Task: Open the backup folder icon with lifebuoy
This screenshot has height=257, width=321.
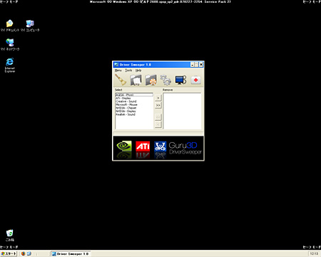Action: tap(151, 80)
